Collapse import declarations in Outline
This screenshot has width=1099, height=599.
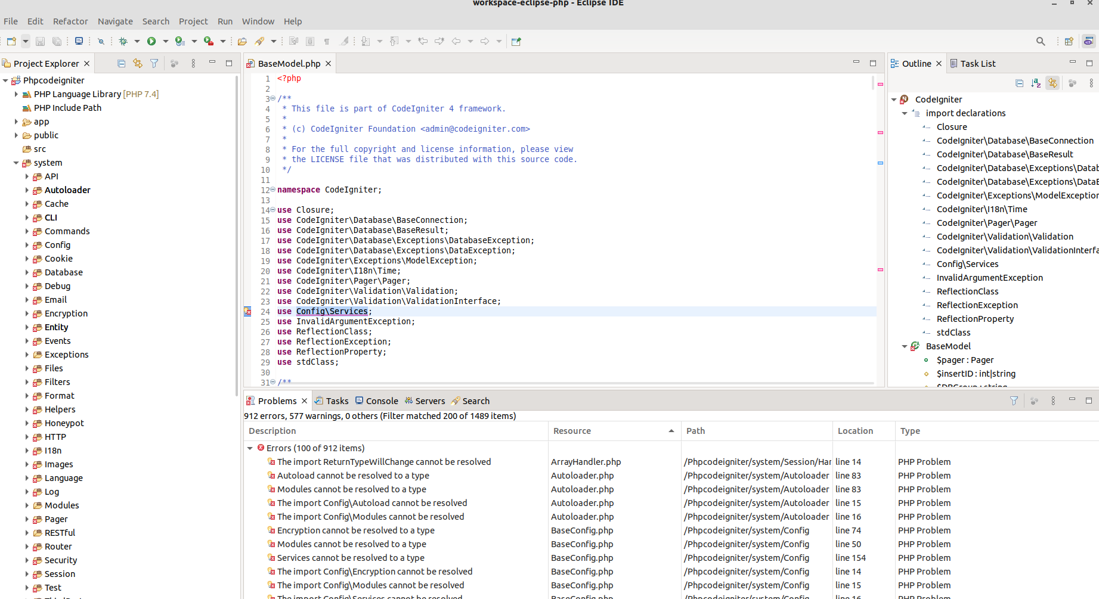click(905, 113)
